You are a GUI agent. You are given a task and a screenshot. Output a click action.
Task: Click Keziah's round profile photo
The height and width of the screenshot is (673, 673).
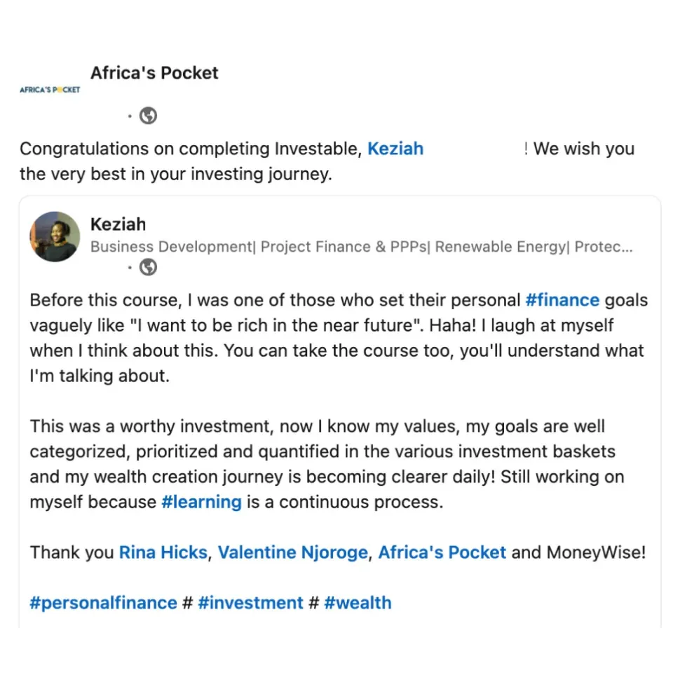tap(55, 237)
